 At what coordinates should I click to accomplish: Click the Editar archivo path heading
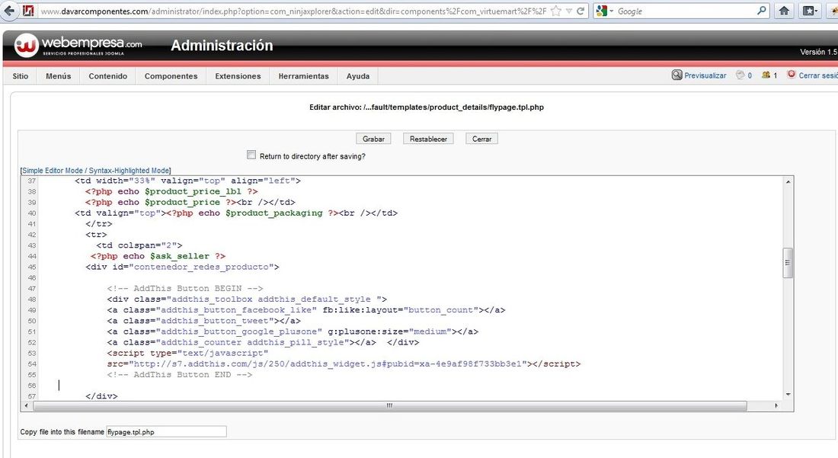click(x=427, y=107)
